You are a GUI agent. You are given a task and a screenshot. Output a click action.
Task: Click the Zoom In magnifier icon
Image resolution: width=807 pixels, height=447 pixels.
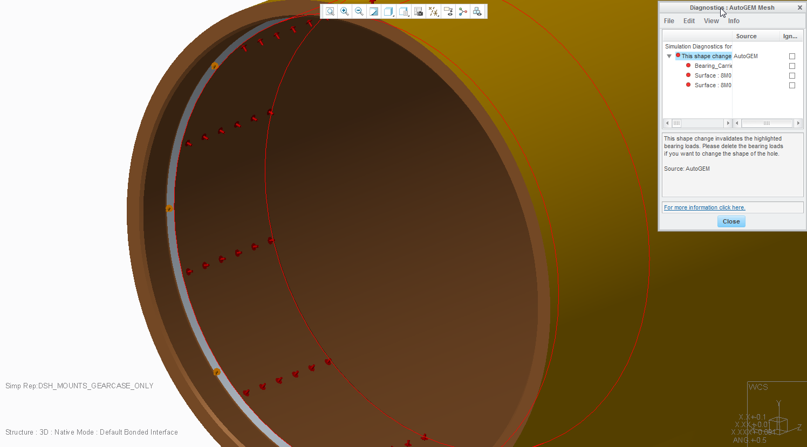(x=344, y=11)
